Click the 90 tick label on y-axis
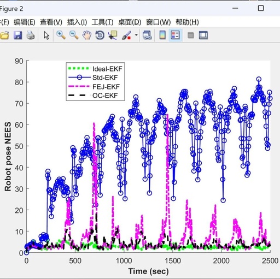This screenshot has width=280, height=279. 19,61
